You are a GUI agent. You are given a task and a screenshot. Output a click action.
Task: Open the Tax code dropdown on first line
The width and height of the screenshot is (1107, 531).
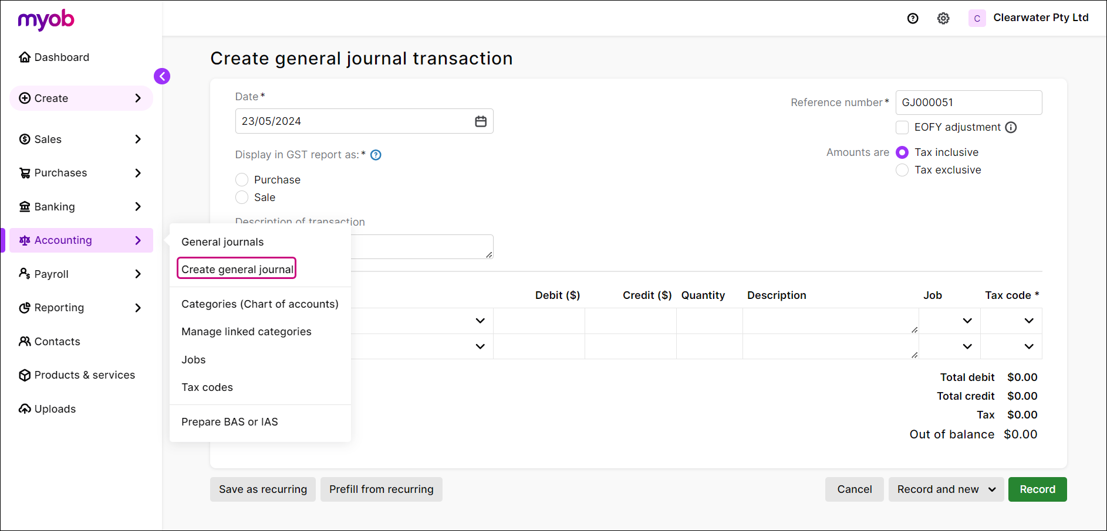coord(1028,321)
